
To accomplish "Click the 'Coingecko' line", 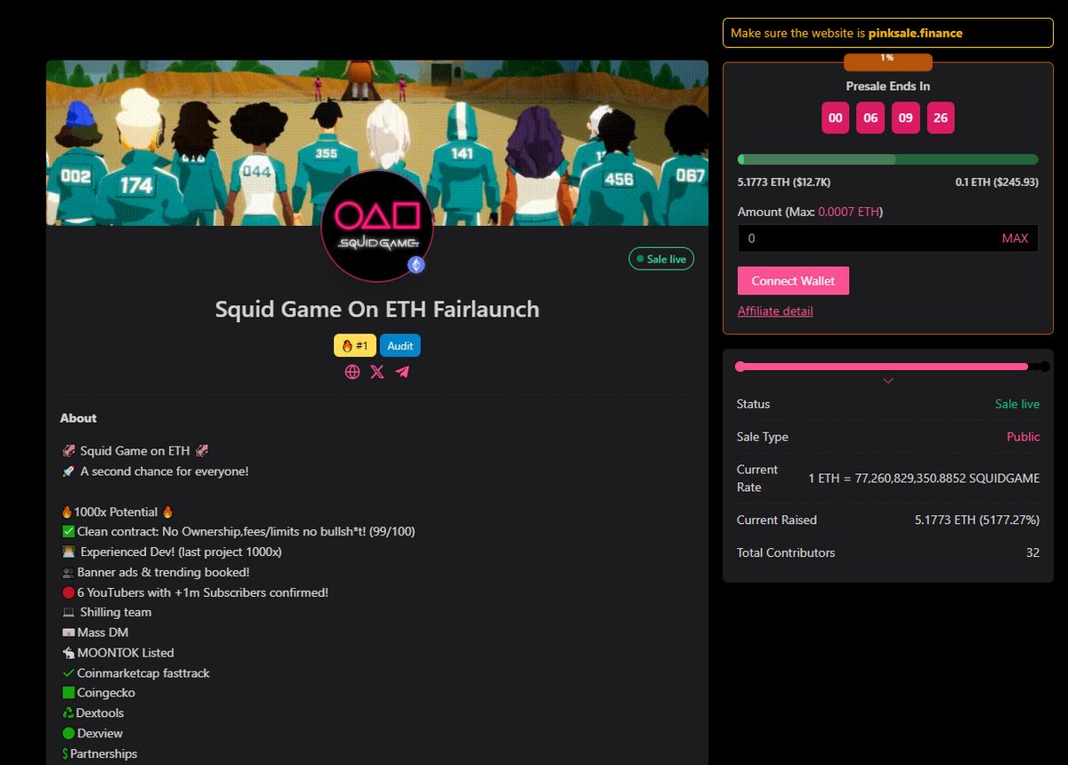I will pos(98,693).
